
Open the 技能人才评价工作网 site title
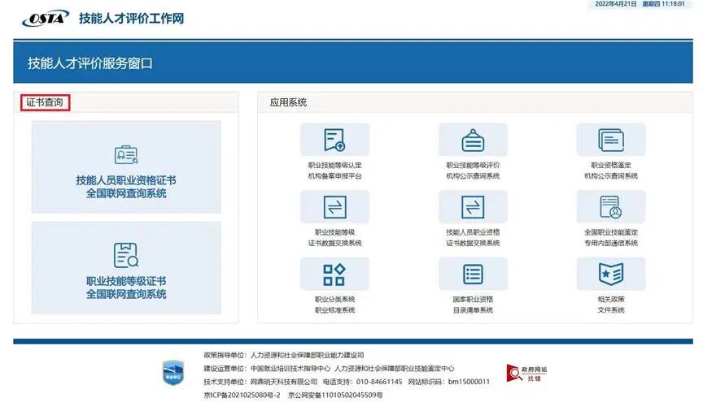[131, 19]
